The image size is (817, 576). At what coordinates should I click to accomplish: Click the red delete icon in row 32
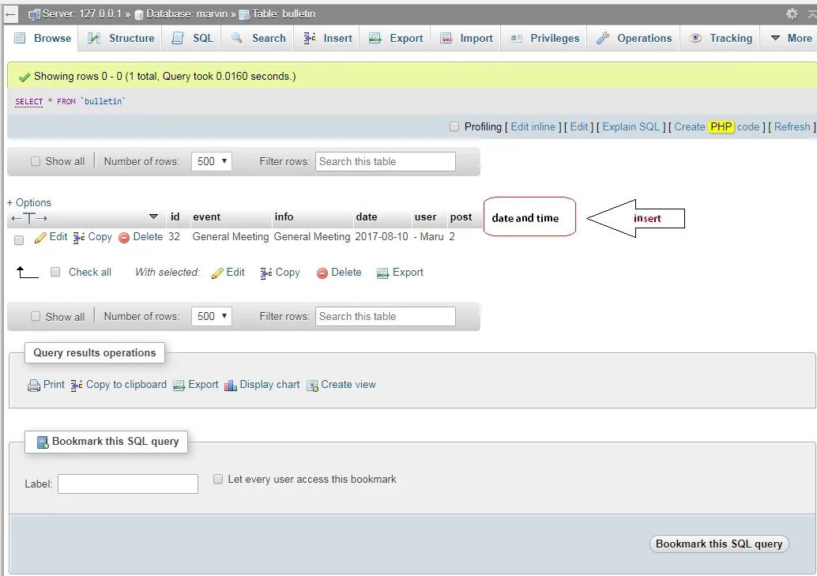tap(124, 238)
